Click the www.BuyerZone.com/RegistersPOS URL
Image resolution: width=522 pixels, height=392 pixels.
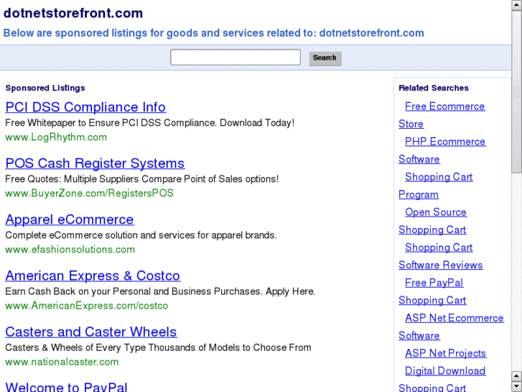(x=89, y=193)
